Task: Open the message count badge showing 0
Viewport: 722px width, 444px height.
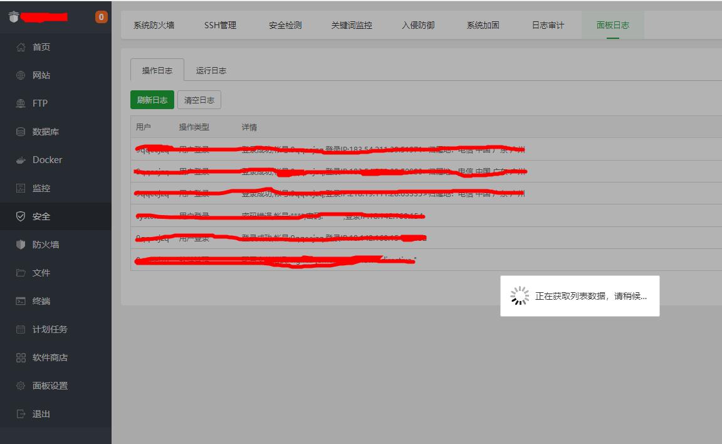Action: (100, 18)
